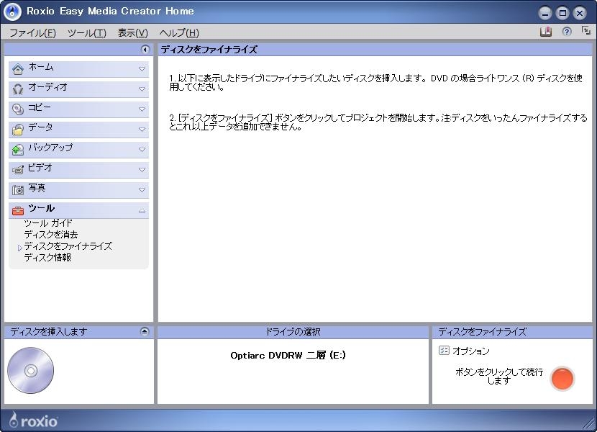Close the Roxio window
Screen dimensions: 597x432
click(580, 14)
